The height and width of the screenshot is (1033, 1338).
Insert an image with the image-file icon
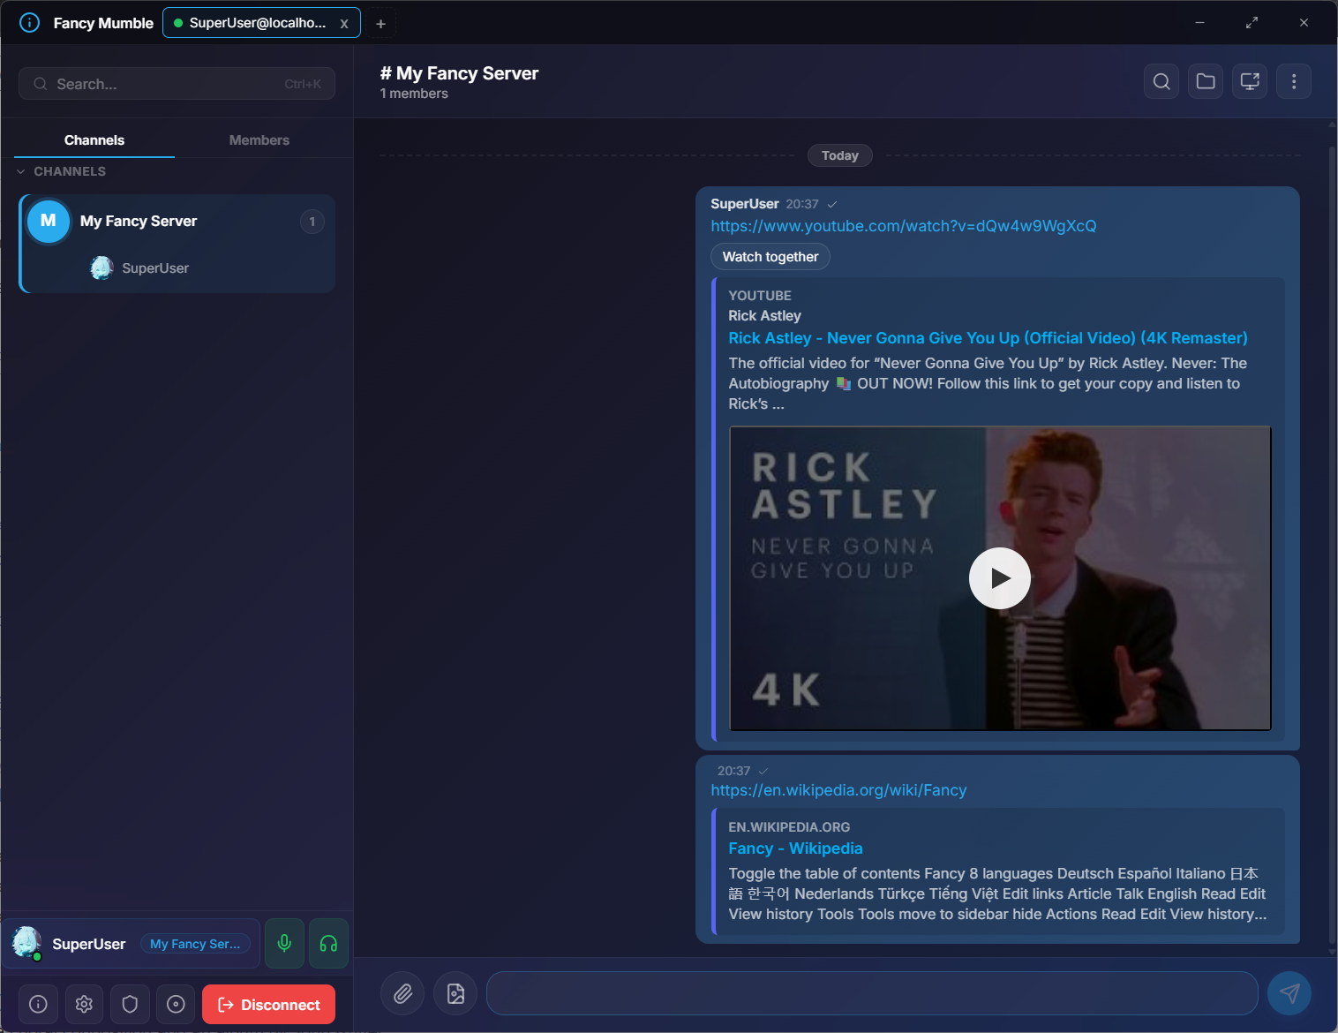tap(455, 994)
